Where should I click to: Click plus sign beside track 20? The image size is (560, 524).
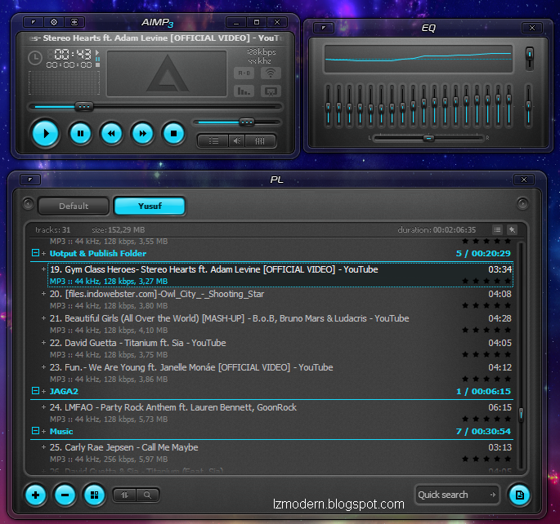tap(43, 294)
